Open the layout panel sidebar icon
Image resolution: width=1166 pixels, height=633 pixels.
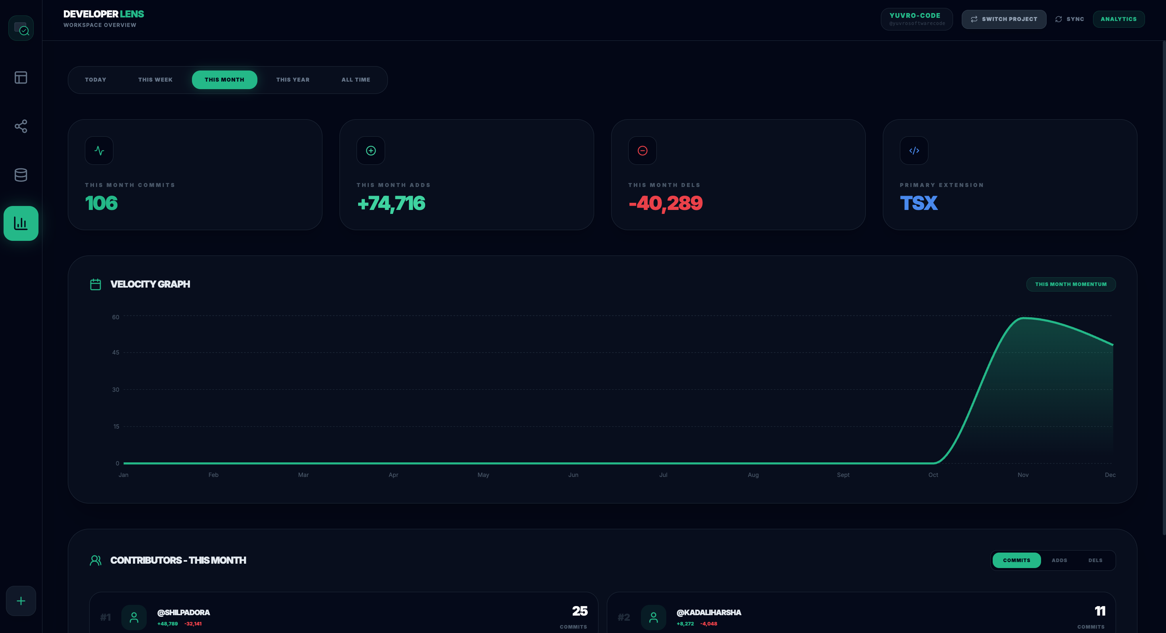click(21, 78)
